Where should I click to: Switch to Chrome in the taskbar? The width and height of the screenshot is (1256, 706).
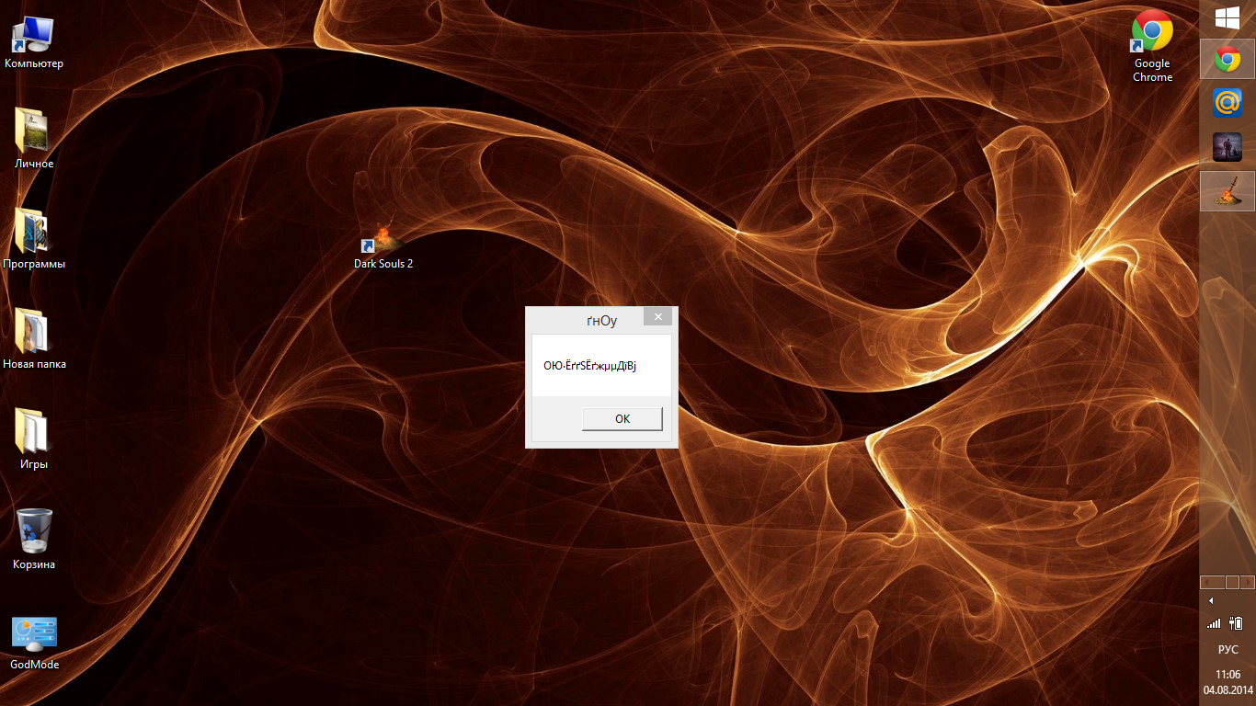tap(1227, 60)
